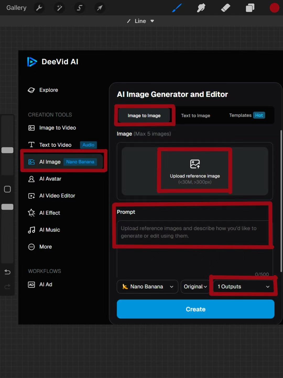
Task: Select the Brush tool
Action: coord(177,8)
